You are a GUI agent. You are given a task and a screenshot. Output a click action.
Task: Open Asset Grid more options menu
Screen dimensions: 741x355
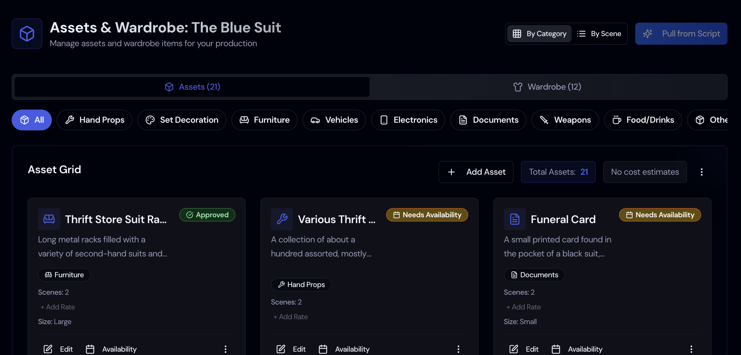click(701, 172)
